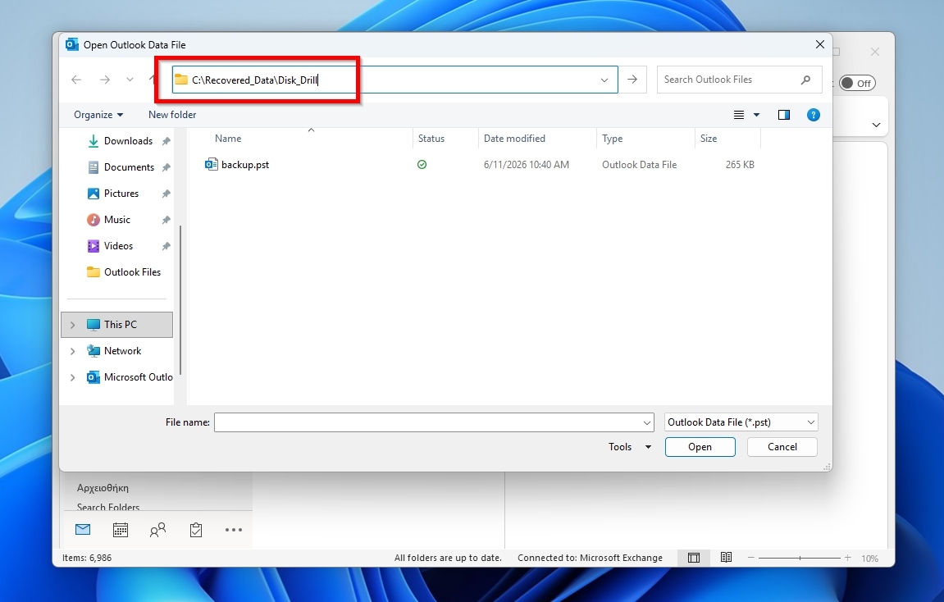Click the go-to address arrow button
Viewport: 944px width, 602px height.
(632, 80)
